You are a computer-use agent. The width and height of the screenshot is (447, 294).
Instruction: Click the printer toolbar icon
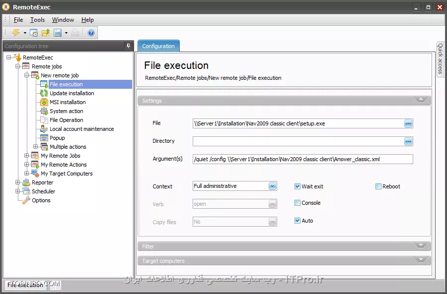[75, 33]
